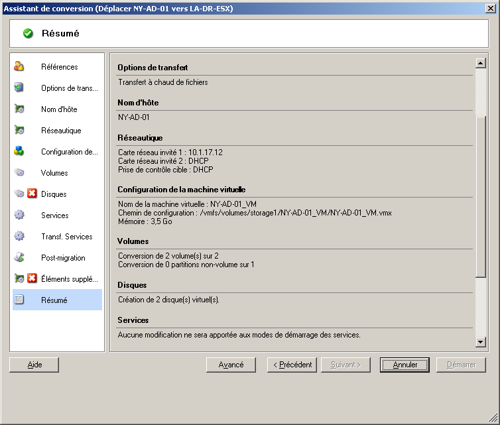Click the Disques section heading in summary
Image resolution: width=500 pixels, height=425 pixels.
pyautogui.click(x=132, y=285)
